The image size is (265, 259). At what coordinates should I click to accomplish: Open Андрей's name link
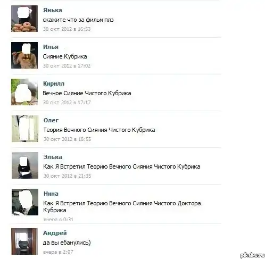point(55,233)
